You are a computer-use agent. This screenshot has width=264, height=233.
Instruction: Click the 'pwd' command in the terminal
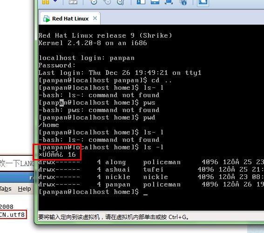coord(149,117)
